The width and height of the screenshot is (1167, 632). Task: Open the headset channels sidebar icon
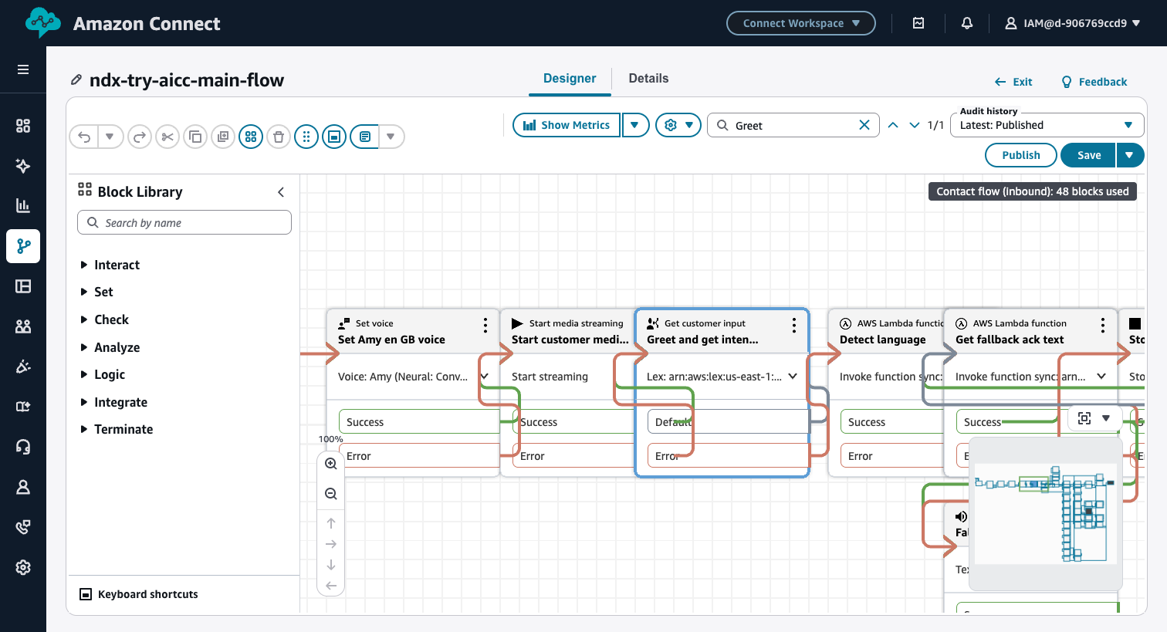click(x=23, y=447)
